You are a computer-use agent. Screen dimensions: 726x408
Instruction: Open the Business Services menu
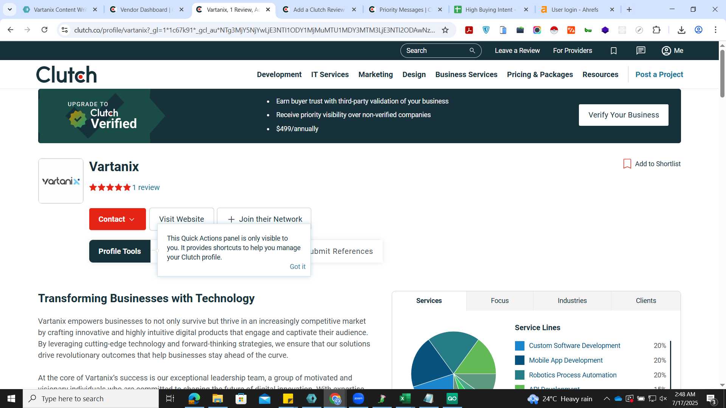[466, 74]
